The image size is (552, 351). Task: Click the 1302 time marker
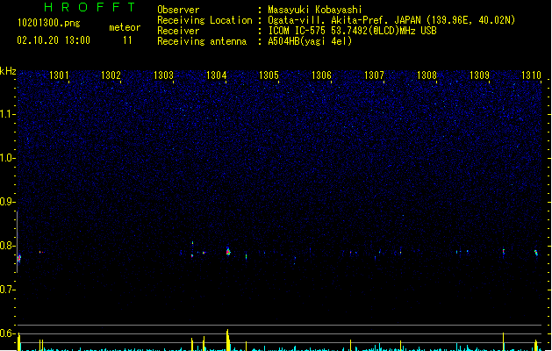pyautogui.click(x=111, y=75)
